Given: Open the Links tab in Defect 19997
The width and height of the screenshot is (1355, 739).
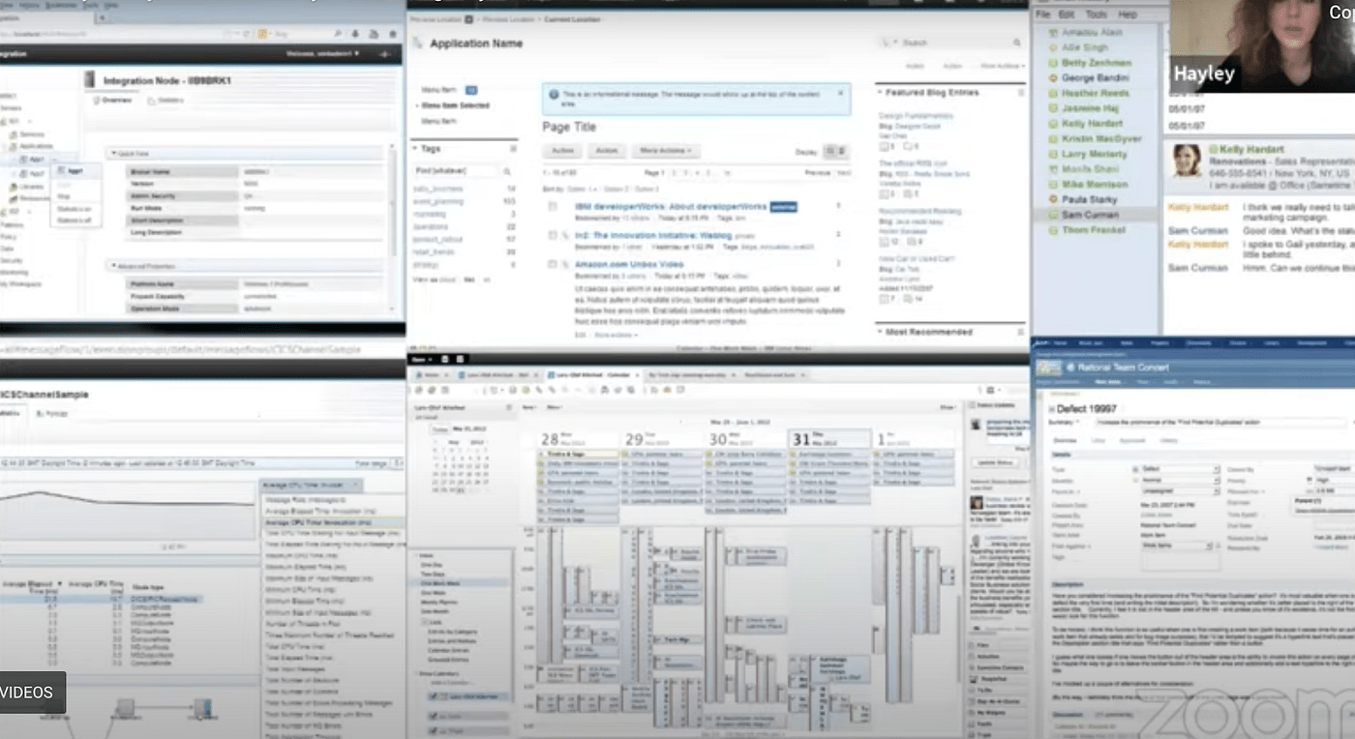Looking at the screenshot, I should (1099, 440).
